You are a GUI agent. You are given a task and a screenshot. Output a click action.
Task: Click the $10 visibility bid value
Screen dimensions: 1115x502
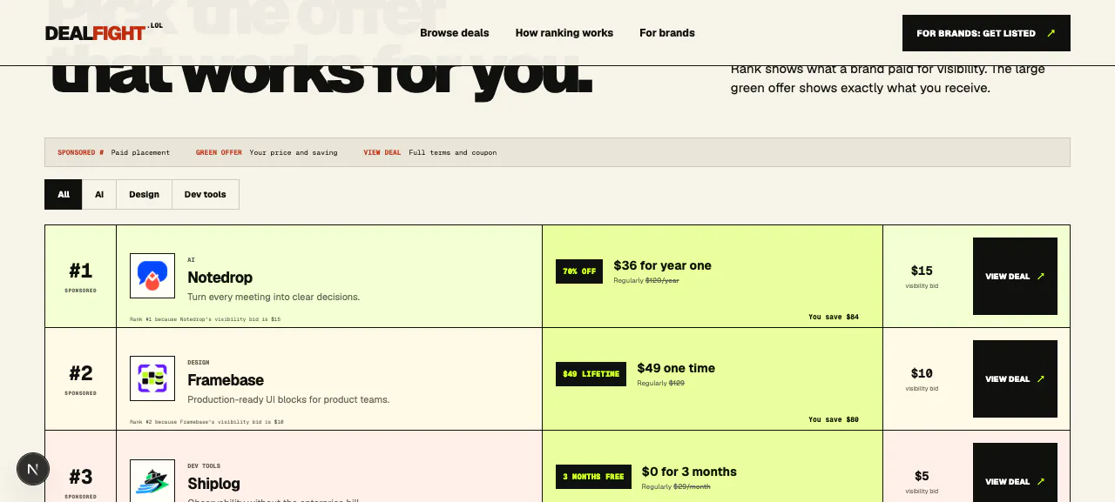pos(922,373)
